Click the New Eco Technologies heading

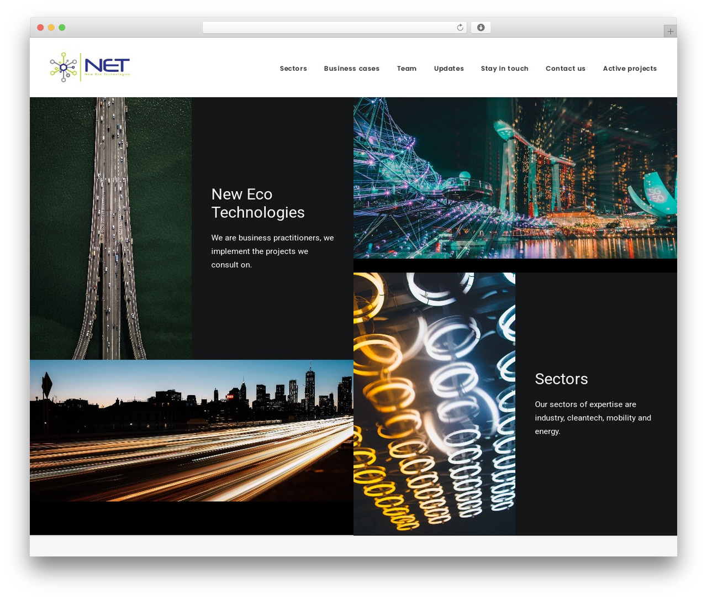click(x=258, y=203)
